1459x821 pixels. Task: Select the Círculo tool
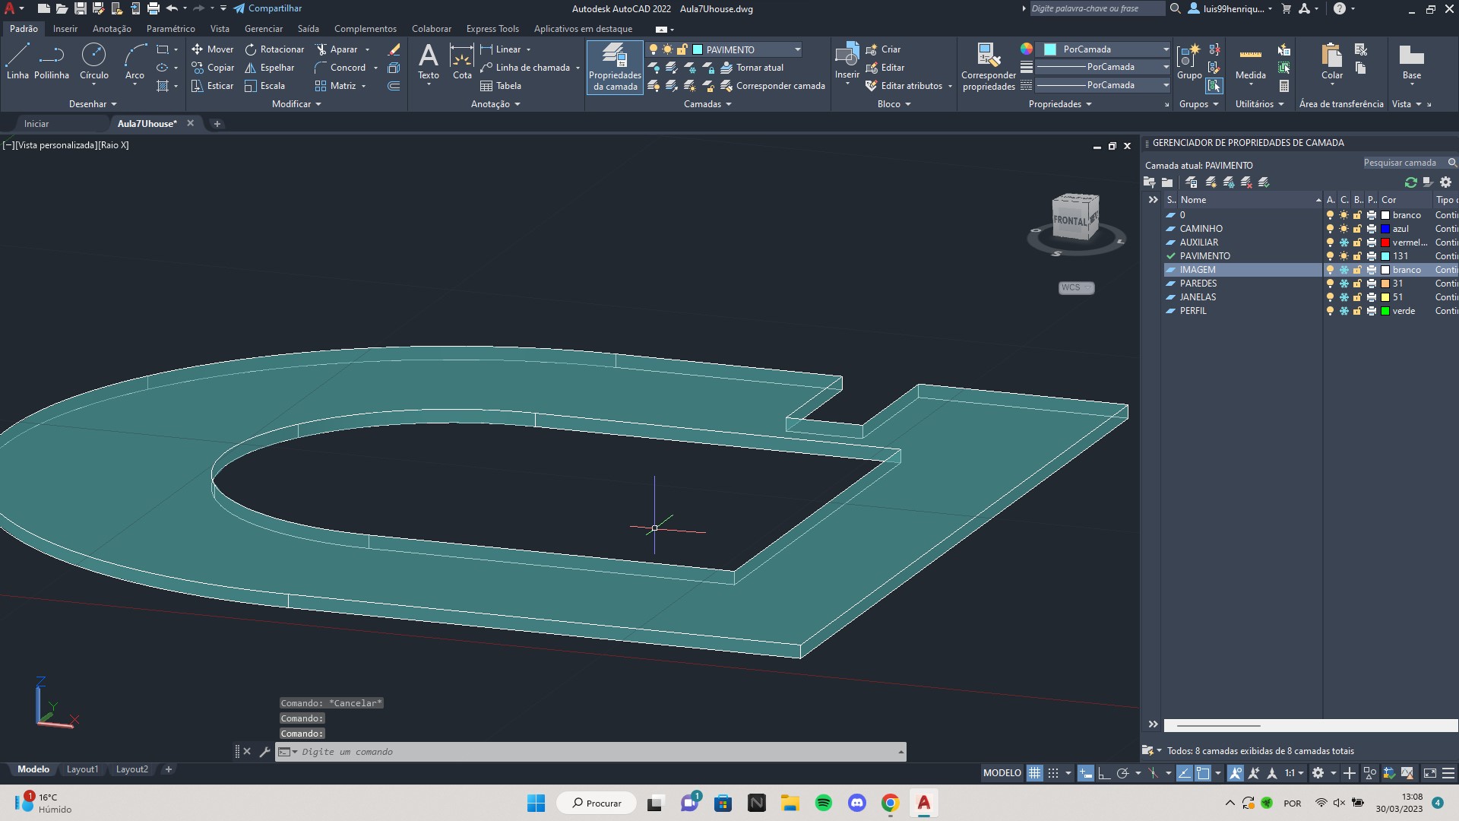point(94,62)
